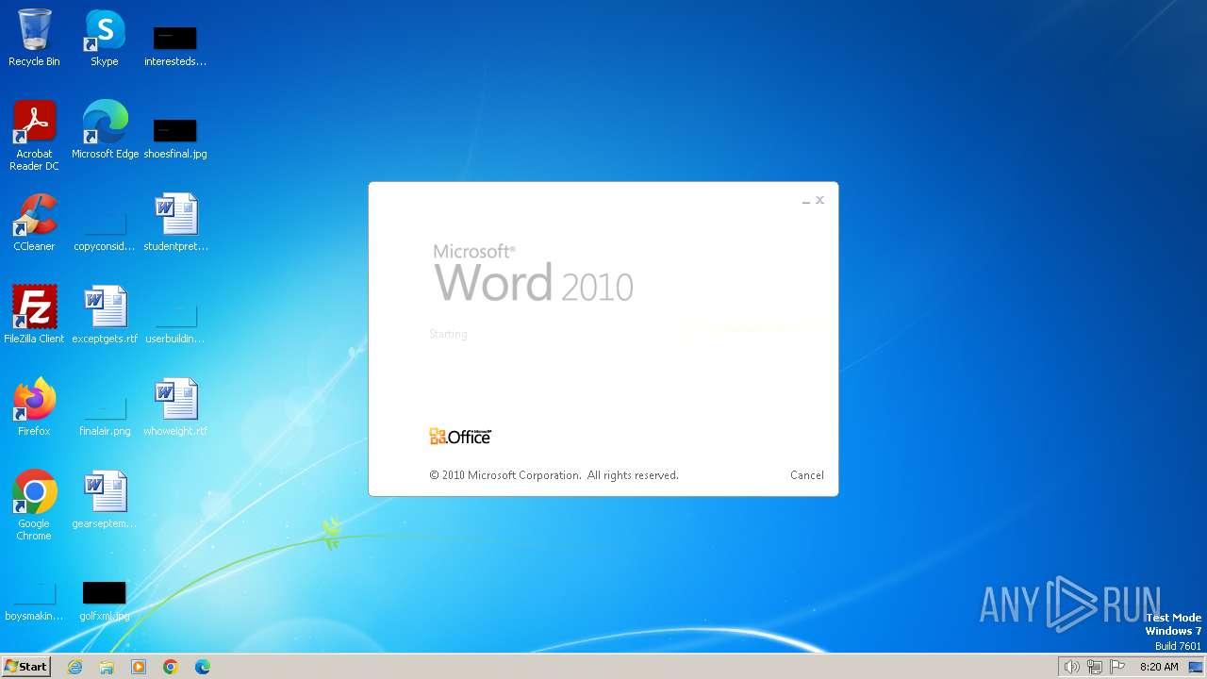The image size is (1207, 679).
Task: Launch Edge from the taskbar
Action: pyautogui.click(x=203, y=667)
